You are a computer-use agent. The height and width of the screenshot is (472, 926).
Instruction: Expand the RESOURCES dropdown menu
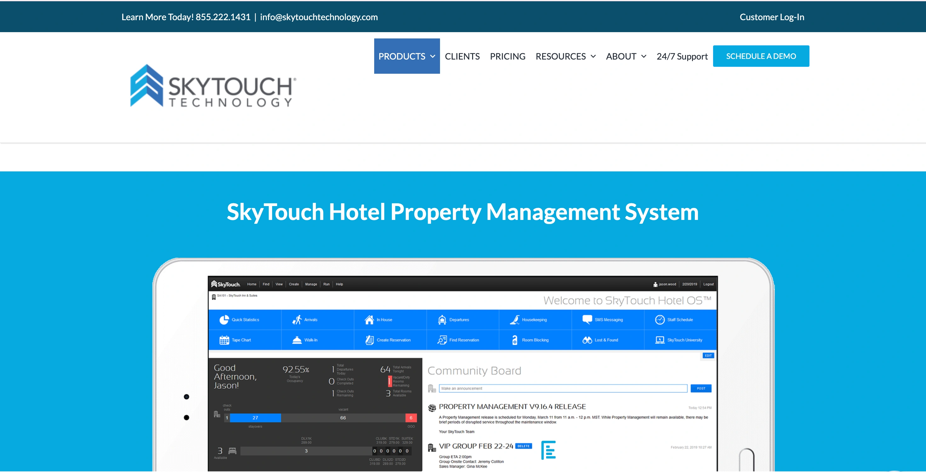[565, 56]
